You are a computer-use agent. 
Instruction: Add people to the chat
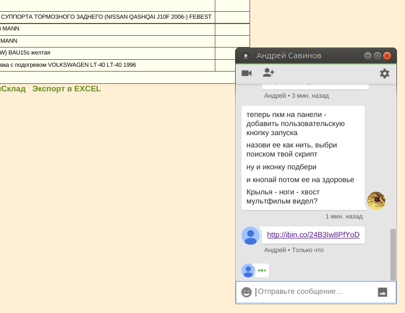pos(269,73)
